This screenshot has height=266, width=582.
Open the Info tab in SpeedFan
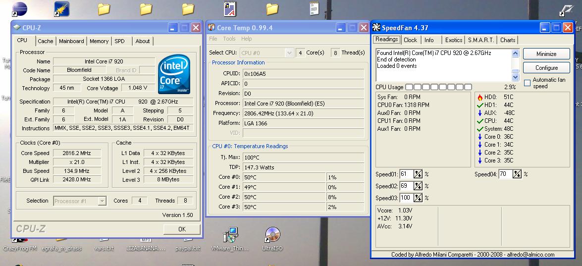pyautogui.click(x=429, y=40)
